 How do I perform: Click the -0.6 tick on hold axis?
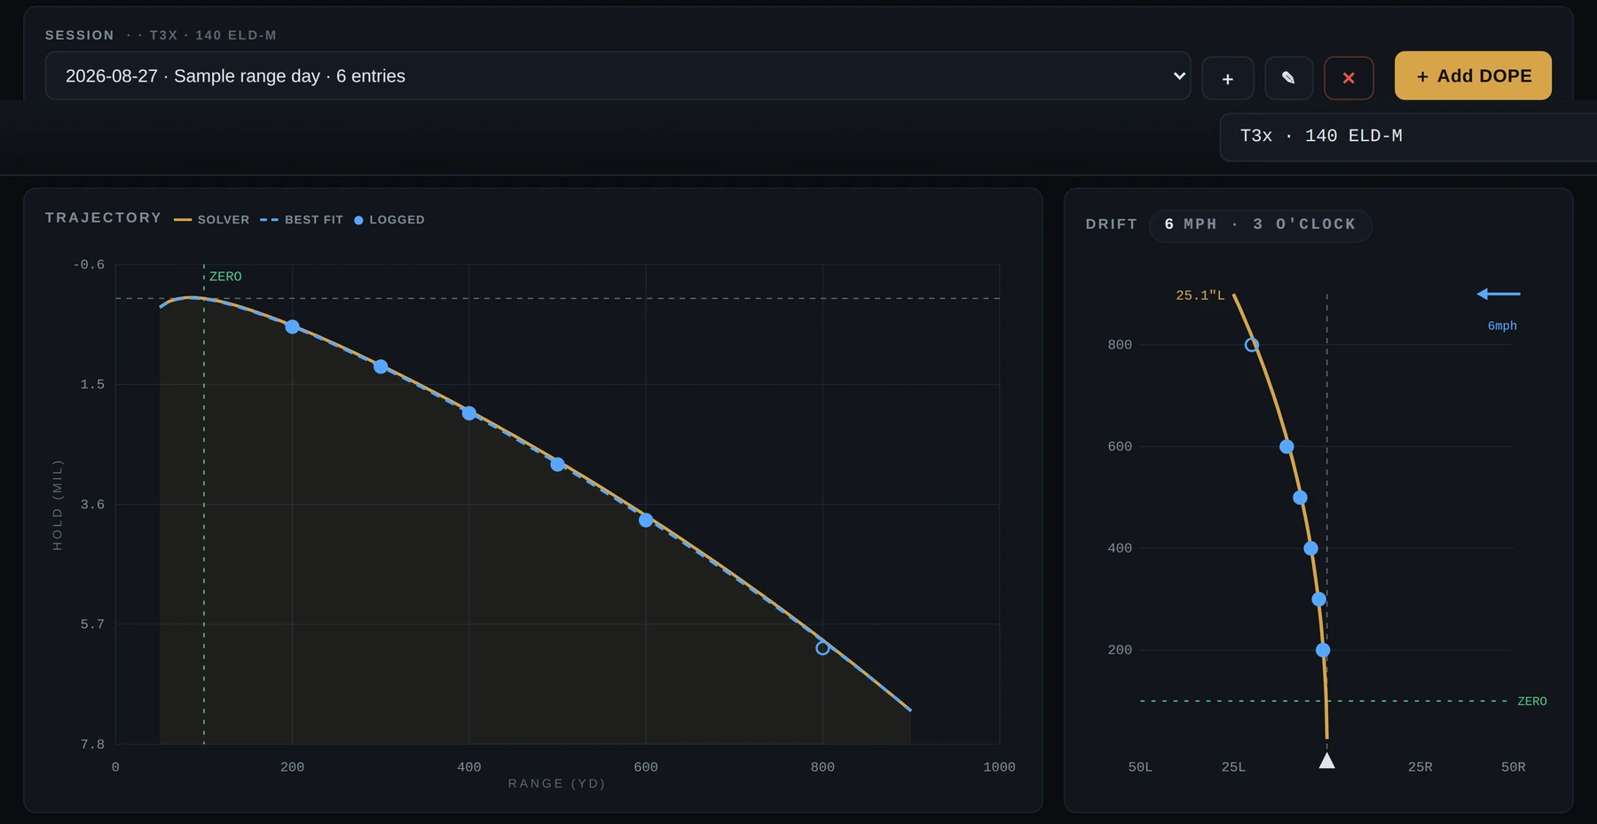[89, 264]
